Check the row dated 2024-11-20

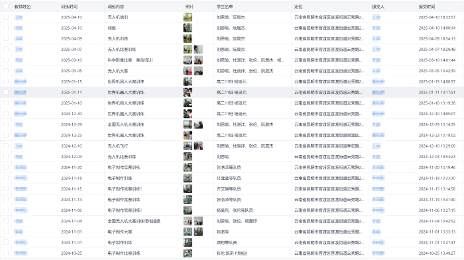6,167
